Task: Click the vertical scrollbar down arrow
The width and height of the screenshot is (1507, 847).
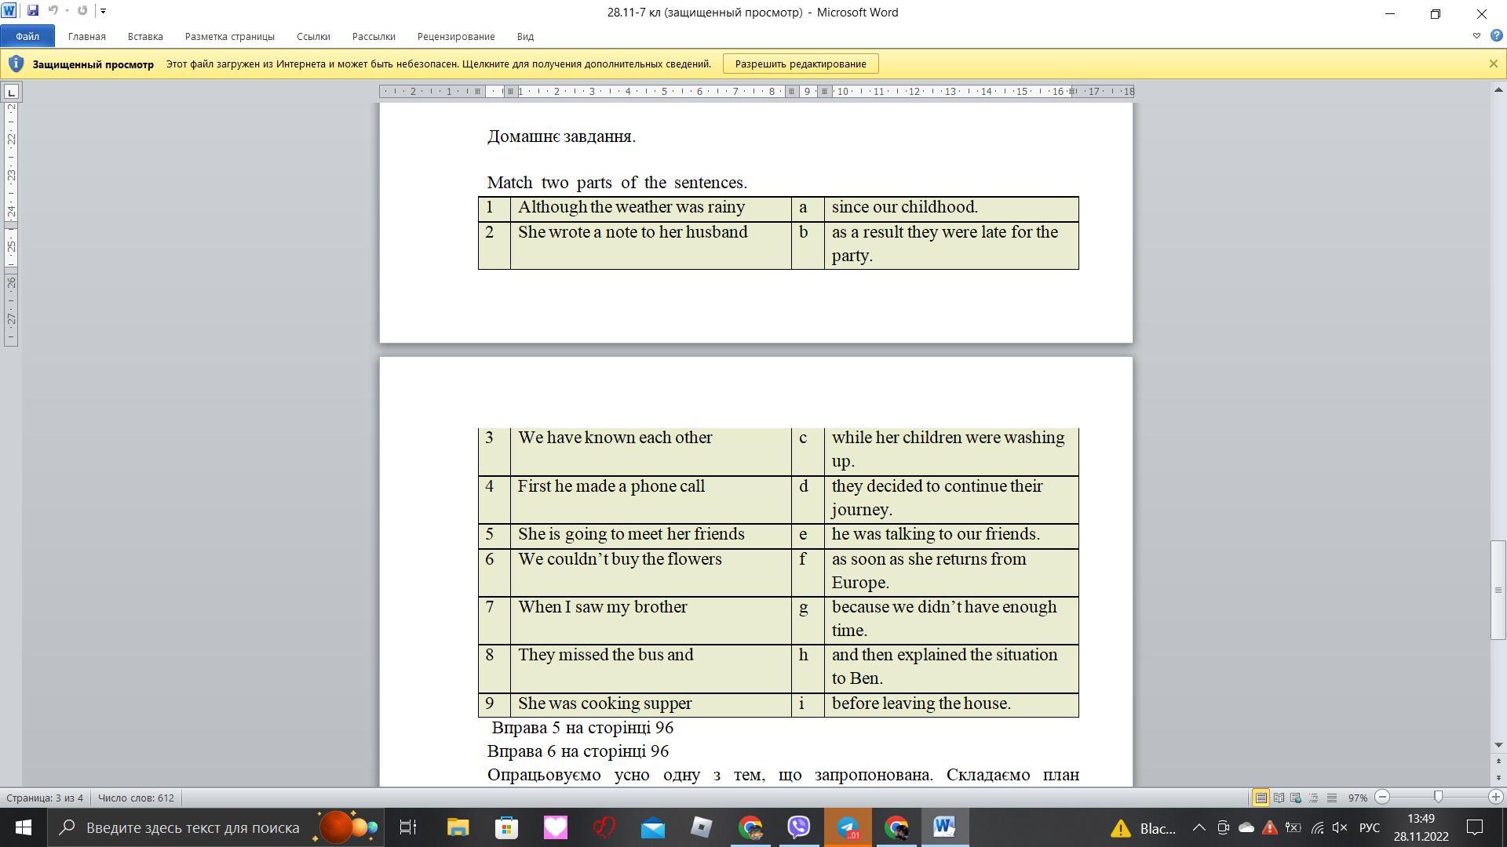Action: point(1498,745)
